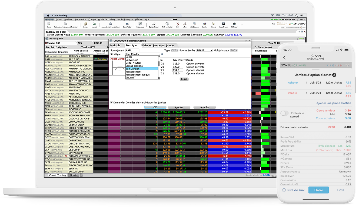Click the AAPL NASDAQ.NMS table row
The height and width of the screenshot is (207, 359).
69,59
